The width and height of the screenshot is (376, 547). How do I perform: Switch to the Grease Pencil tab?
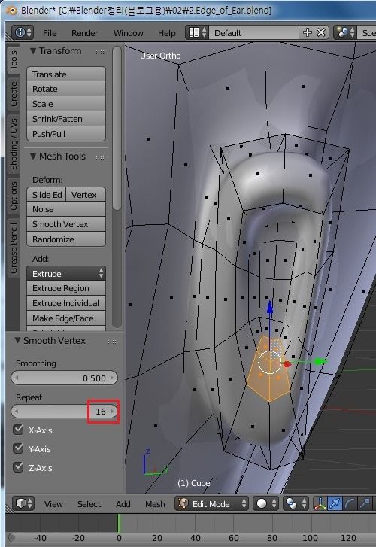coord(14,248)
